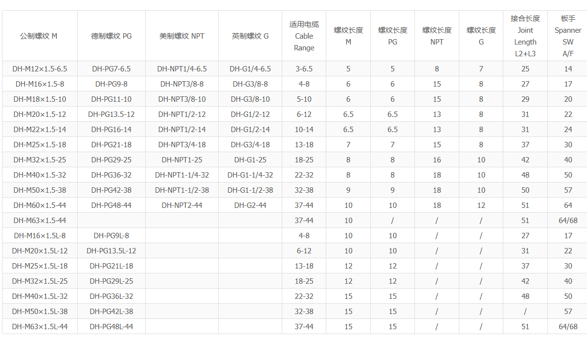Click the DH-PG48-44 cell
This screenshot has width=587, height=361.
[x=111, y=205]
